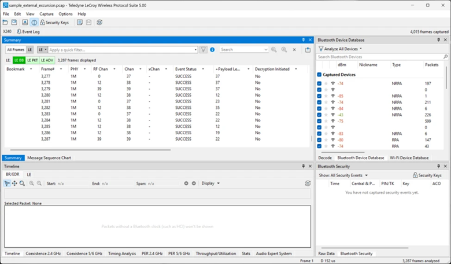The width and height of the screenshot is (451, 264).
Task: Uncheck the device with 211 packets
Action: click(x=319, y=102)
